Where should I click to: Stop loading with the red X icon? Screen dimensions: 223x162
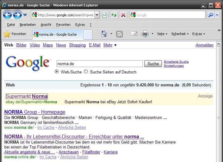(123, 15)
